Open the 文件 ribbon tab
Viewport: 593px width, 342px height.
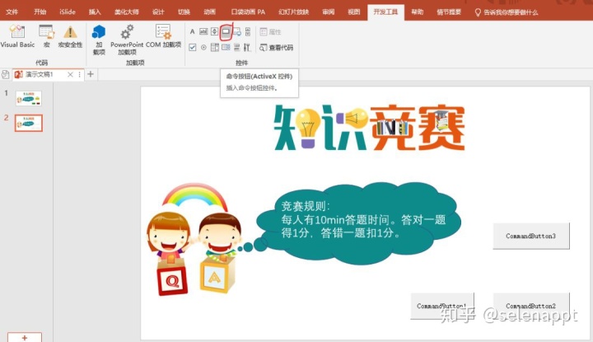[12, 12]
